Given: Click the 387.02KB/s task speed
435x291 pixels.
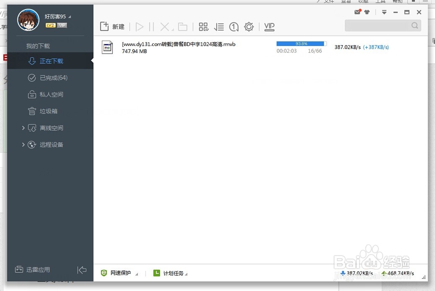Looking at the screenshot, I should (x=348, y=47).
